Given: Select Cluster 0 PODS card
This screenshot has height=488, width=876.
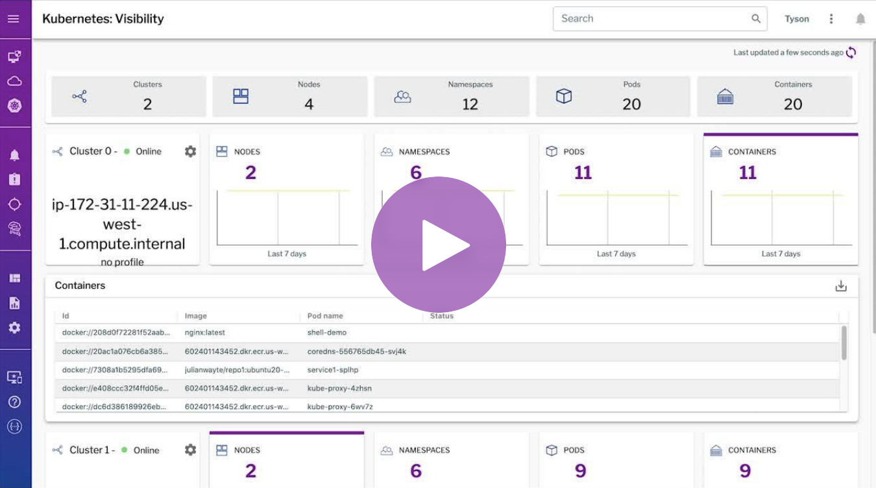Looking at the screenshot, I should 616,199.
